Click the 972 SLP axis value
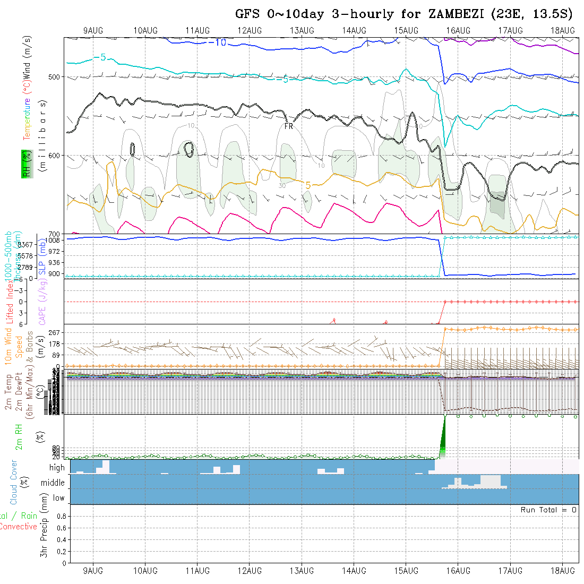The height and width of the screenshot is (584, 584). (x=54, y=252)
